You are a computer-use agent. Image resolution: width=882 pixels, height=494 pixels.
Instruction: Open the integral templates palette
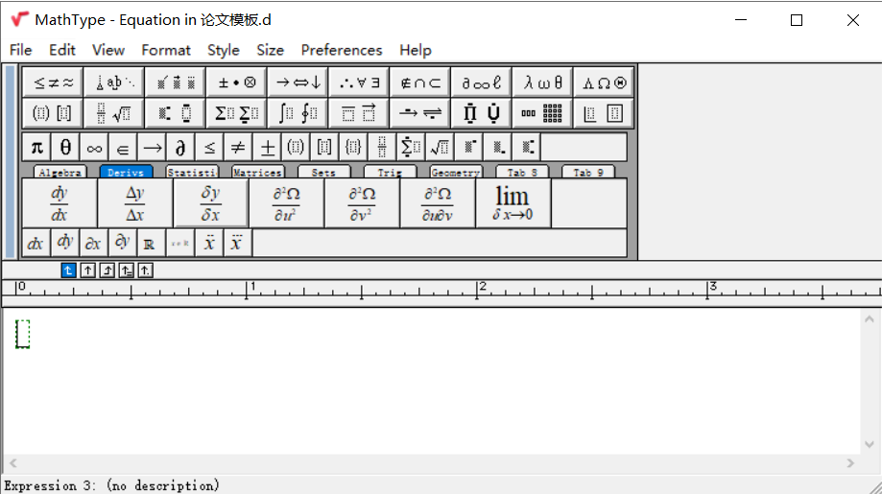pyautogui.click(x=298, y=113)
